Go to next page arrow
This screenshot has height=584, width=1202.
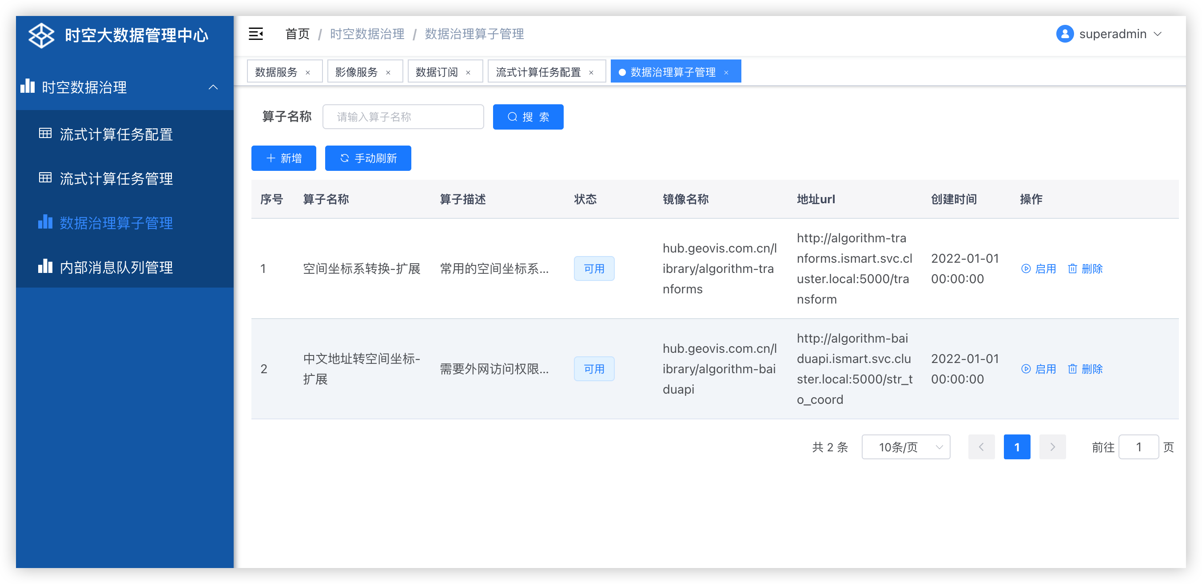coord(1052,447)
